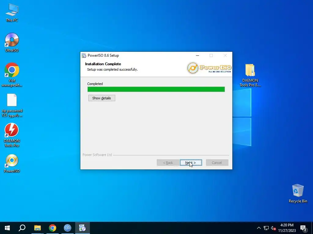This screenshot has height=234, width=313.
Task: Click Show details button
Action: pyautogui.click(x=101, y=98)
